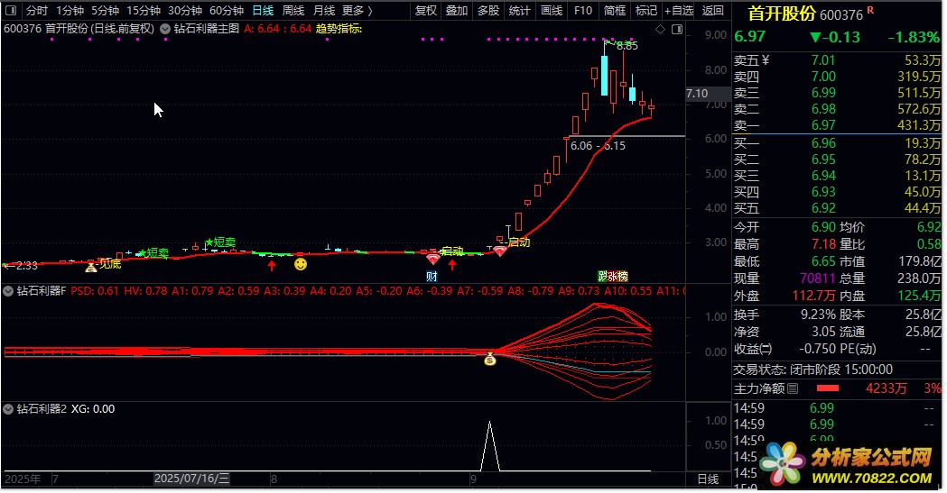Click the 最高 price 7.18
This screenshot has width=947, height=493.
(823, 244)
